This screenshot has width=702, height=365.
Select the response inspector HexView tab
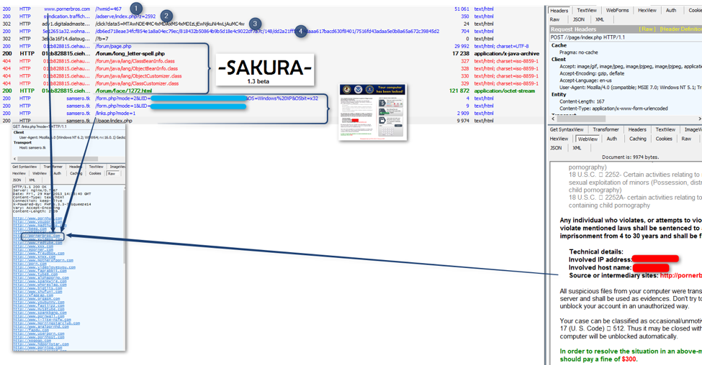click(559, 139)
